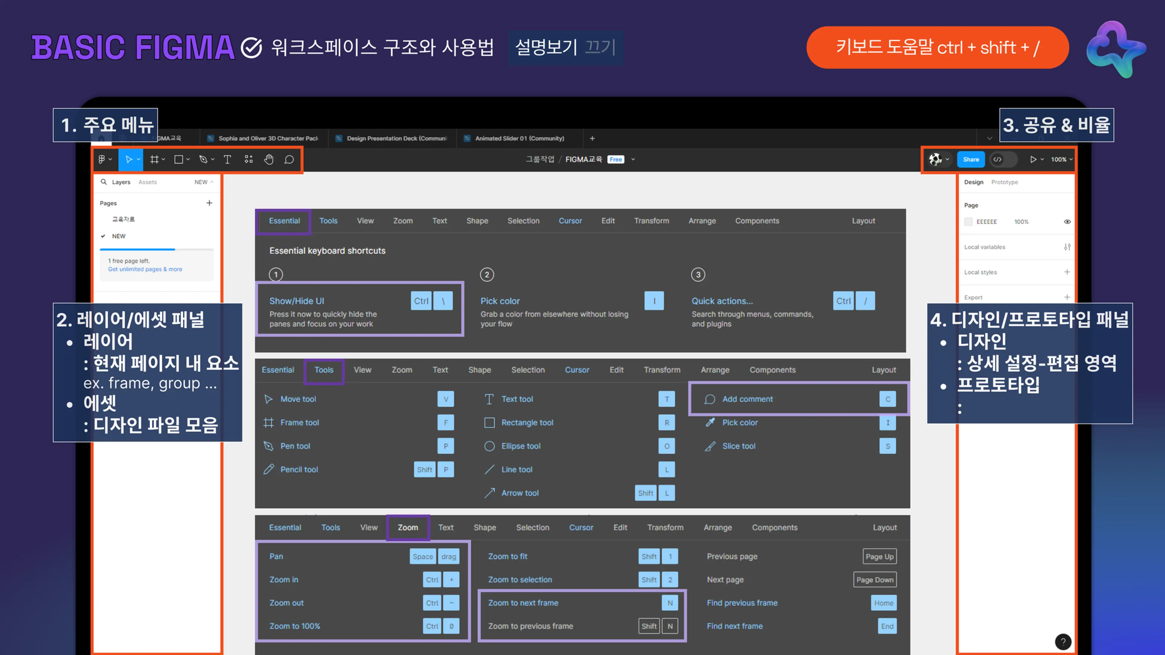Screen dimensions: 1165x655
Task: Click the Arrow tool icon in the shortcuts list
Action: (489, 493)
